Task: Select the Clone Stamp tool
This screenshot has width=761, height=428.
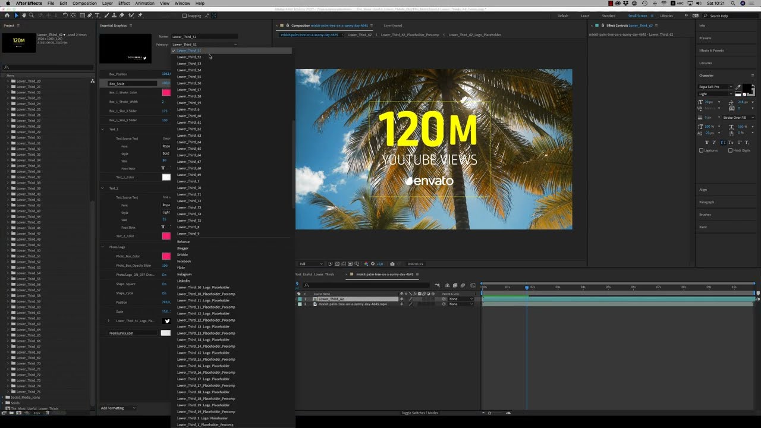Action: point(114,15)
